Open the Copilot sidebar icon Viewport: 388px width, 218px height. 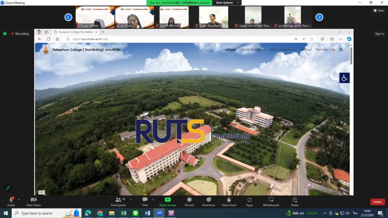click(349, 39)
